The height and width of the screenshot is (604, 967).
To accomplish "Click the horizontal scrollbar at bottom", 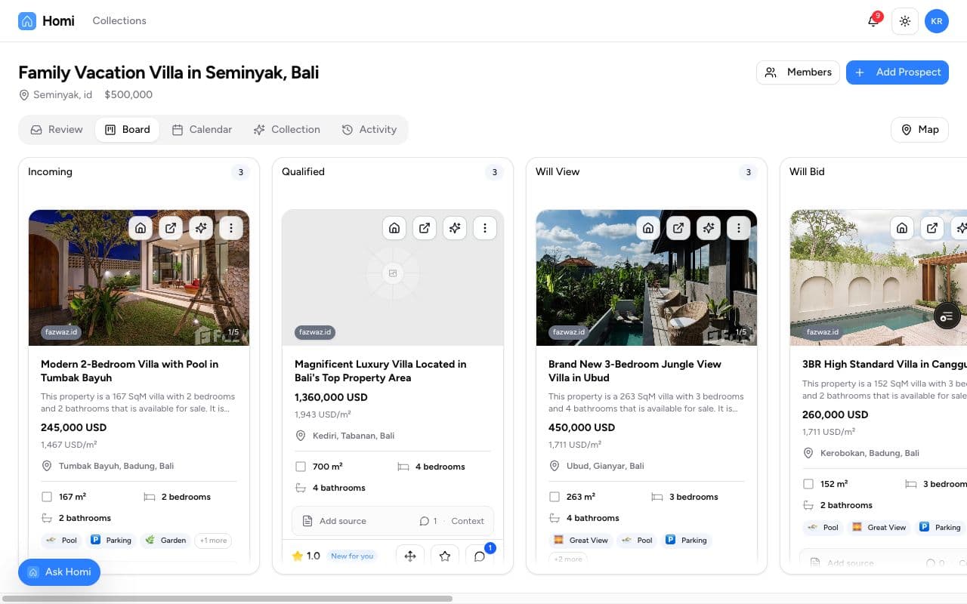I will coord(227,599).
